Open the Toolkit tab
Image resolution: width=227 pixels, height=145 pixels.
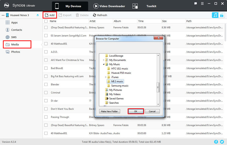coord(144,6)
